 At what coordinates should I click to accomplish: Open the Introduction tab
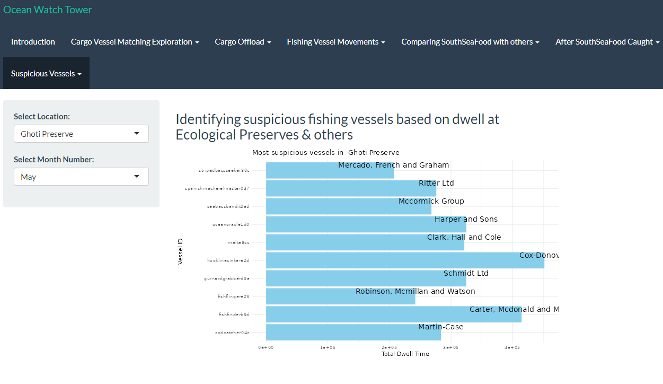[x=33, y=41]
